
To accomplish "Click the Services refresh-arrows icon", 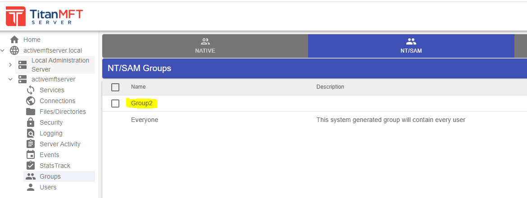I will (31, 90).
